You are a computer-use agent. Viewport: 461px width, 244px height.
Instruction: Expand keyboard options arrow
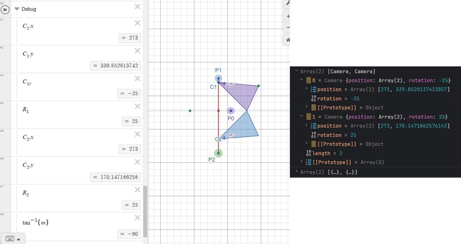(x=18, y=239)
